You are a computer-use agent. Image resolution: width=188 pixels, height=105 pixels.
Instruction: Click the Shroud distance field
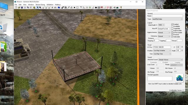click(x=180, y=41)
